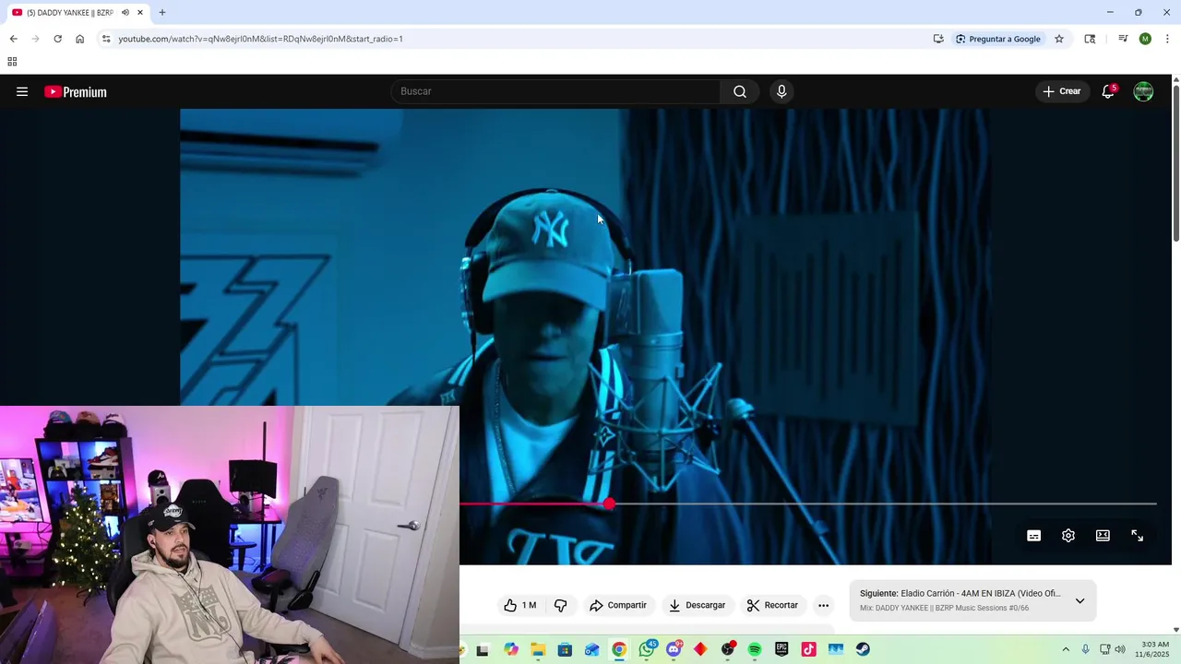
Task: Expand the Siguiente playlist panel chevron
Action: point(1080,600)
